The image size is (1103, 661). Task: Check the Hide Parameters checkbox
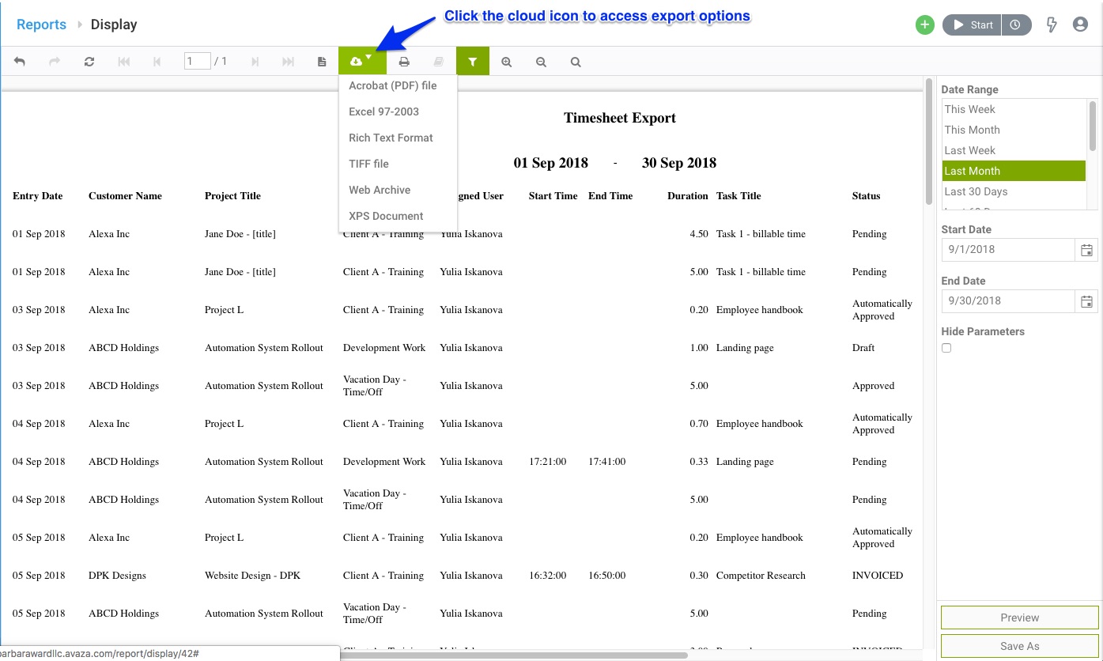[x=946, y=348]
